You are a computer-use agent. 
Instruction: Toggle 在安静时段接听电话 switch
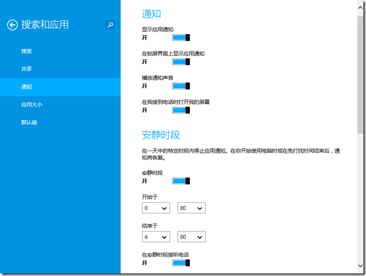[x=181, y=263]
